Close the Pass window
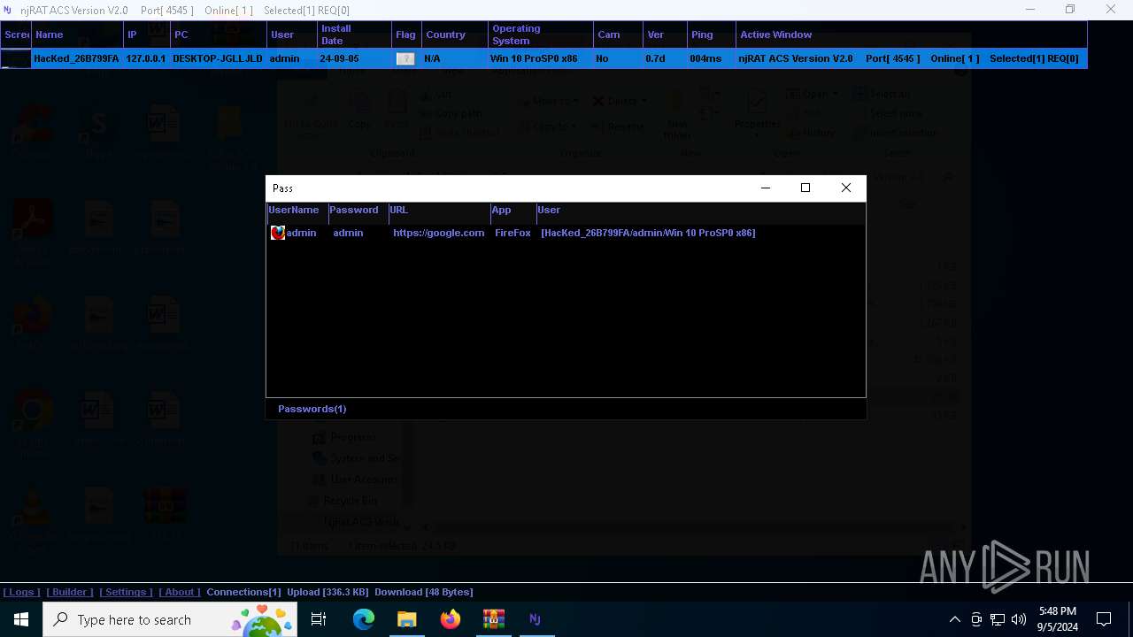Viewport: 1133px width, 637px height. point(846,188)
